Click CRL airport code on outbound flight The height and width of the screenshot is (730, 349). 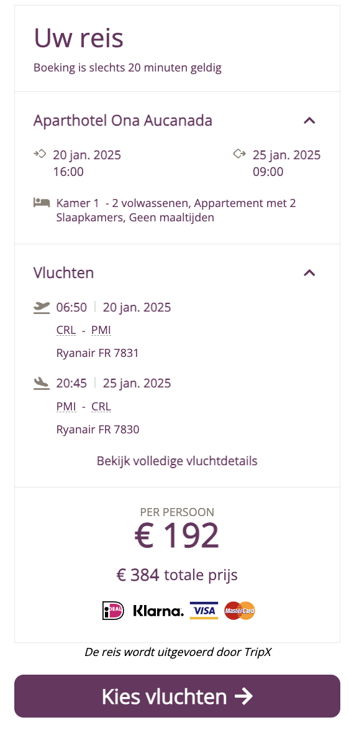point(66,331)
